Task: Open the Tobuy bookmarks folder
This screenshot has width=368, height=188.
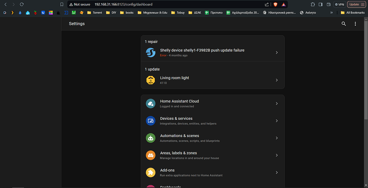Action: [x=178, y=13]
